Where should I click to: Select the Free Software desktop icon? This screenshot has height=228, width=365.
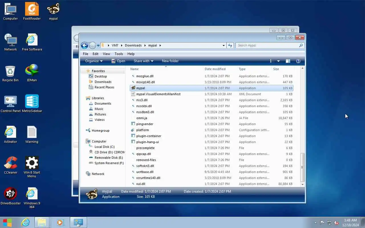[32, 42]
